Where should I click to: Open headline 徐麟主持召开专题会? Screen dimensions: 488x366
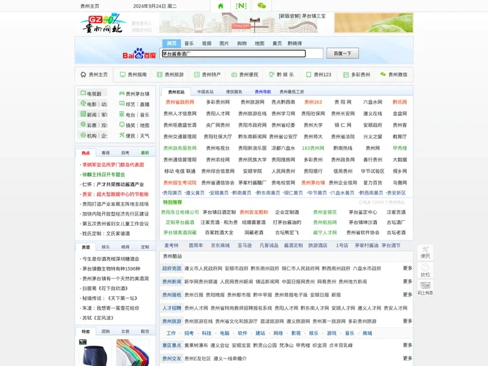(104, 175)
